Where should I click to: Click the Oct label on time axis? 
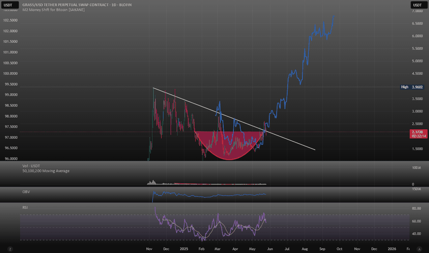(x=339, y=249)
